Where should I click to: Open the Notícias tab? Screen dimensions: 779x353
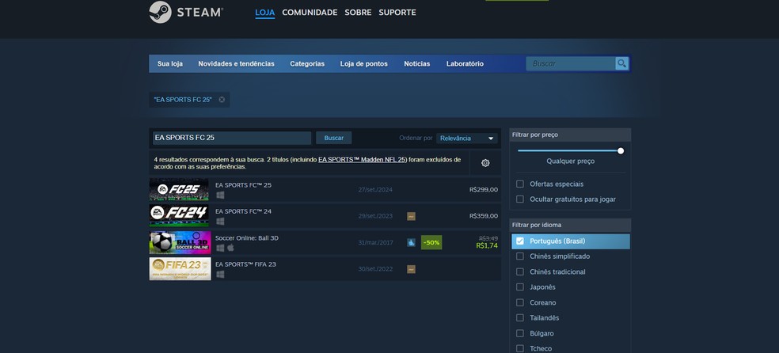tap(417, 63)
